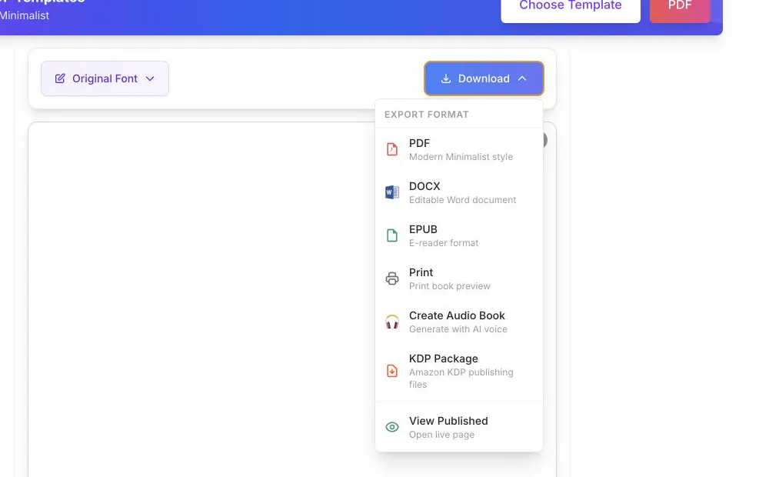This screenshot has height=477, width=769.
Task: Click the red PDF file icon
Action: (392, 149)
